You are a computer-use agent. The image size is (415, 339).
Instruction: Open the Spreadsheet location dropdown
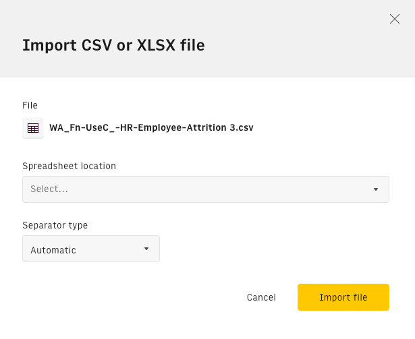(206, 189)
